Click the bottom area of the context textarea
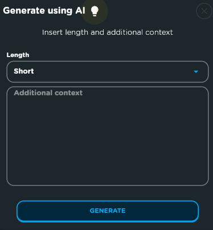 [x=108, y=175]
